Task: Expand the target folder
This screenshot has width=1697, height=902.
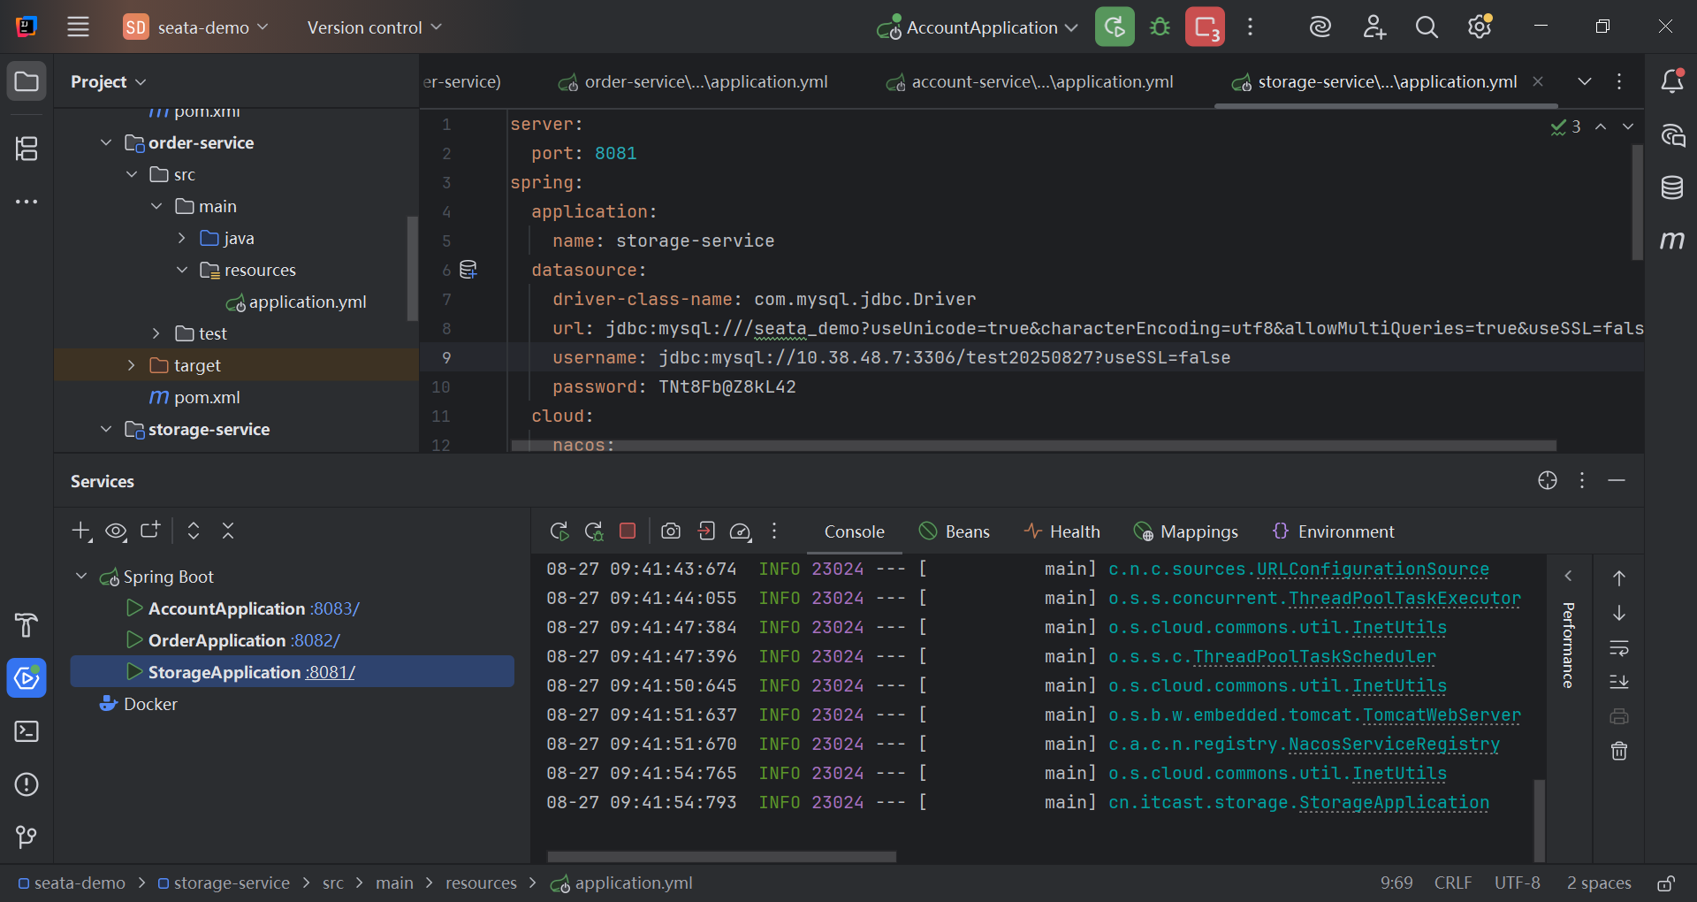Action: tap(131, 365)
